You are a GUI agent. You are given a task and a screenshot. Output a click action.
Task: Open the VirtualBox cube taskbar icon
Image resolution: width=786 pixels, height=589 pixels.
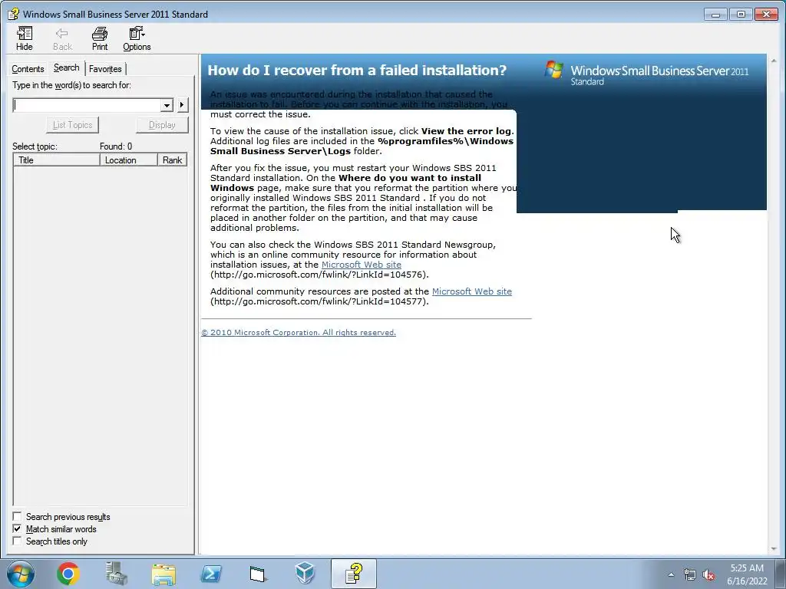305,574
